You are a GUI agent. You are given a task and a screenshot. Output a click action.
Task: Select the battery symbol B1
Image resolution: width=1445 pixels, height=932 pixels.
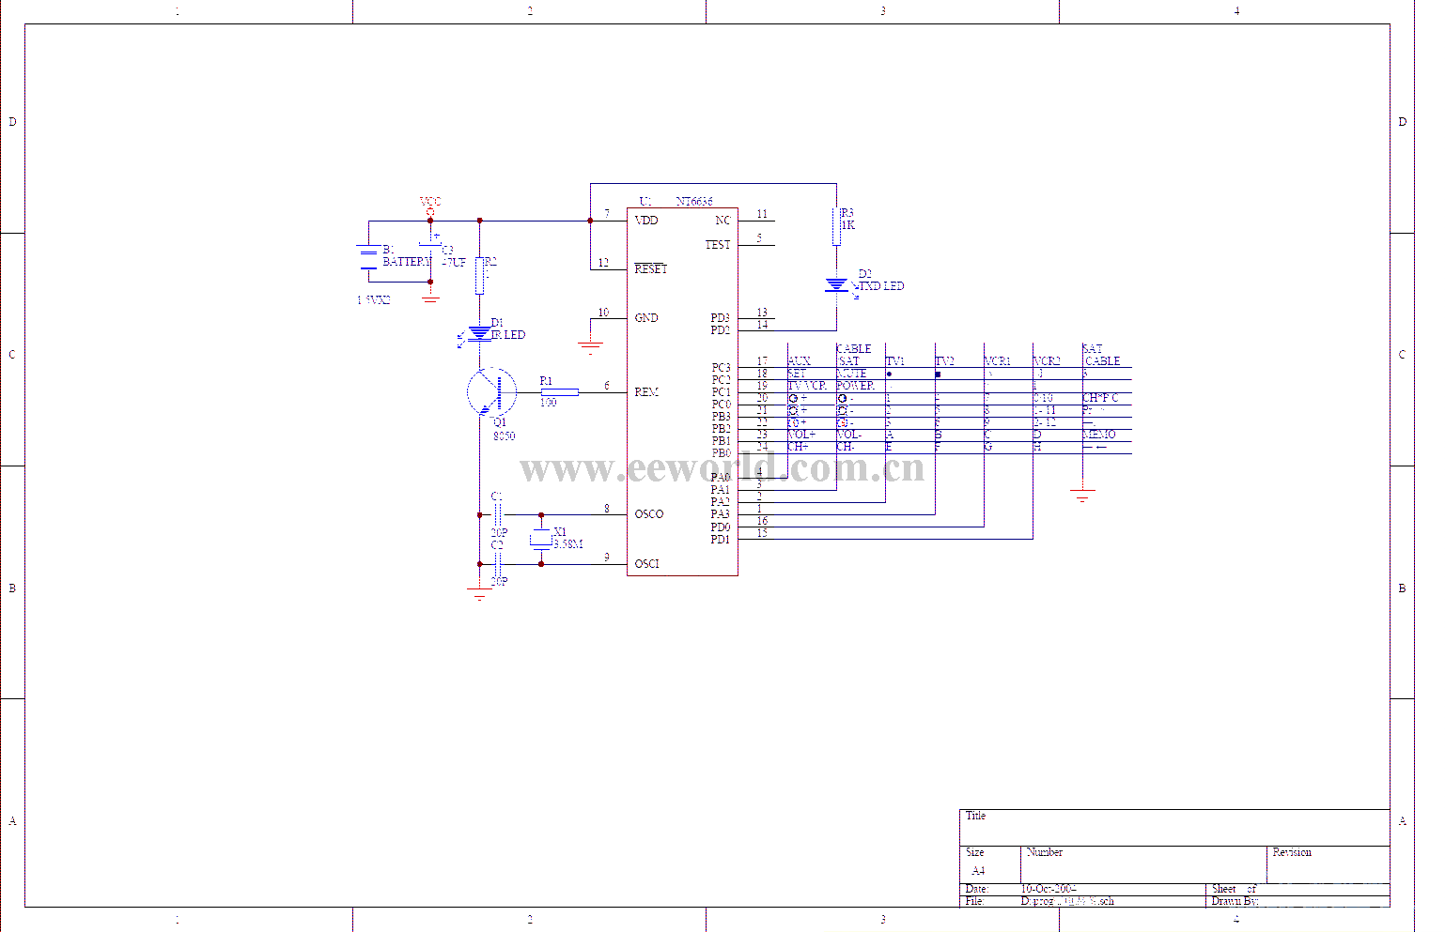click(x=368, y=258)
